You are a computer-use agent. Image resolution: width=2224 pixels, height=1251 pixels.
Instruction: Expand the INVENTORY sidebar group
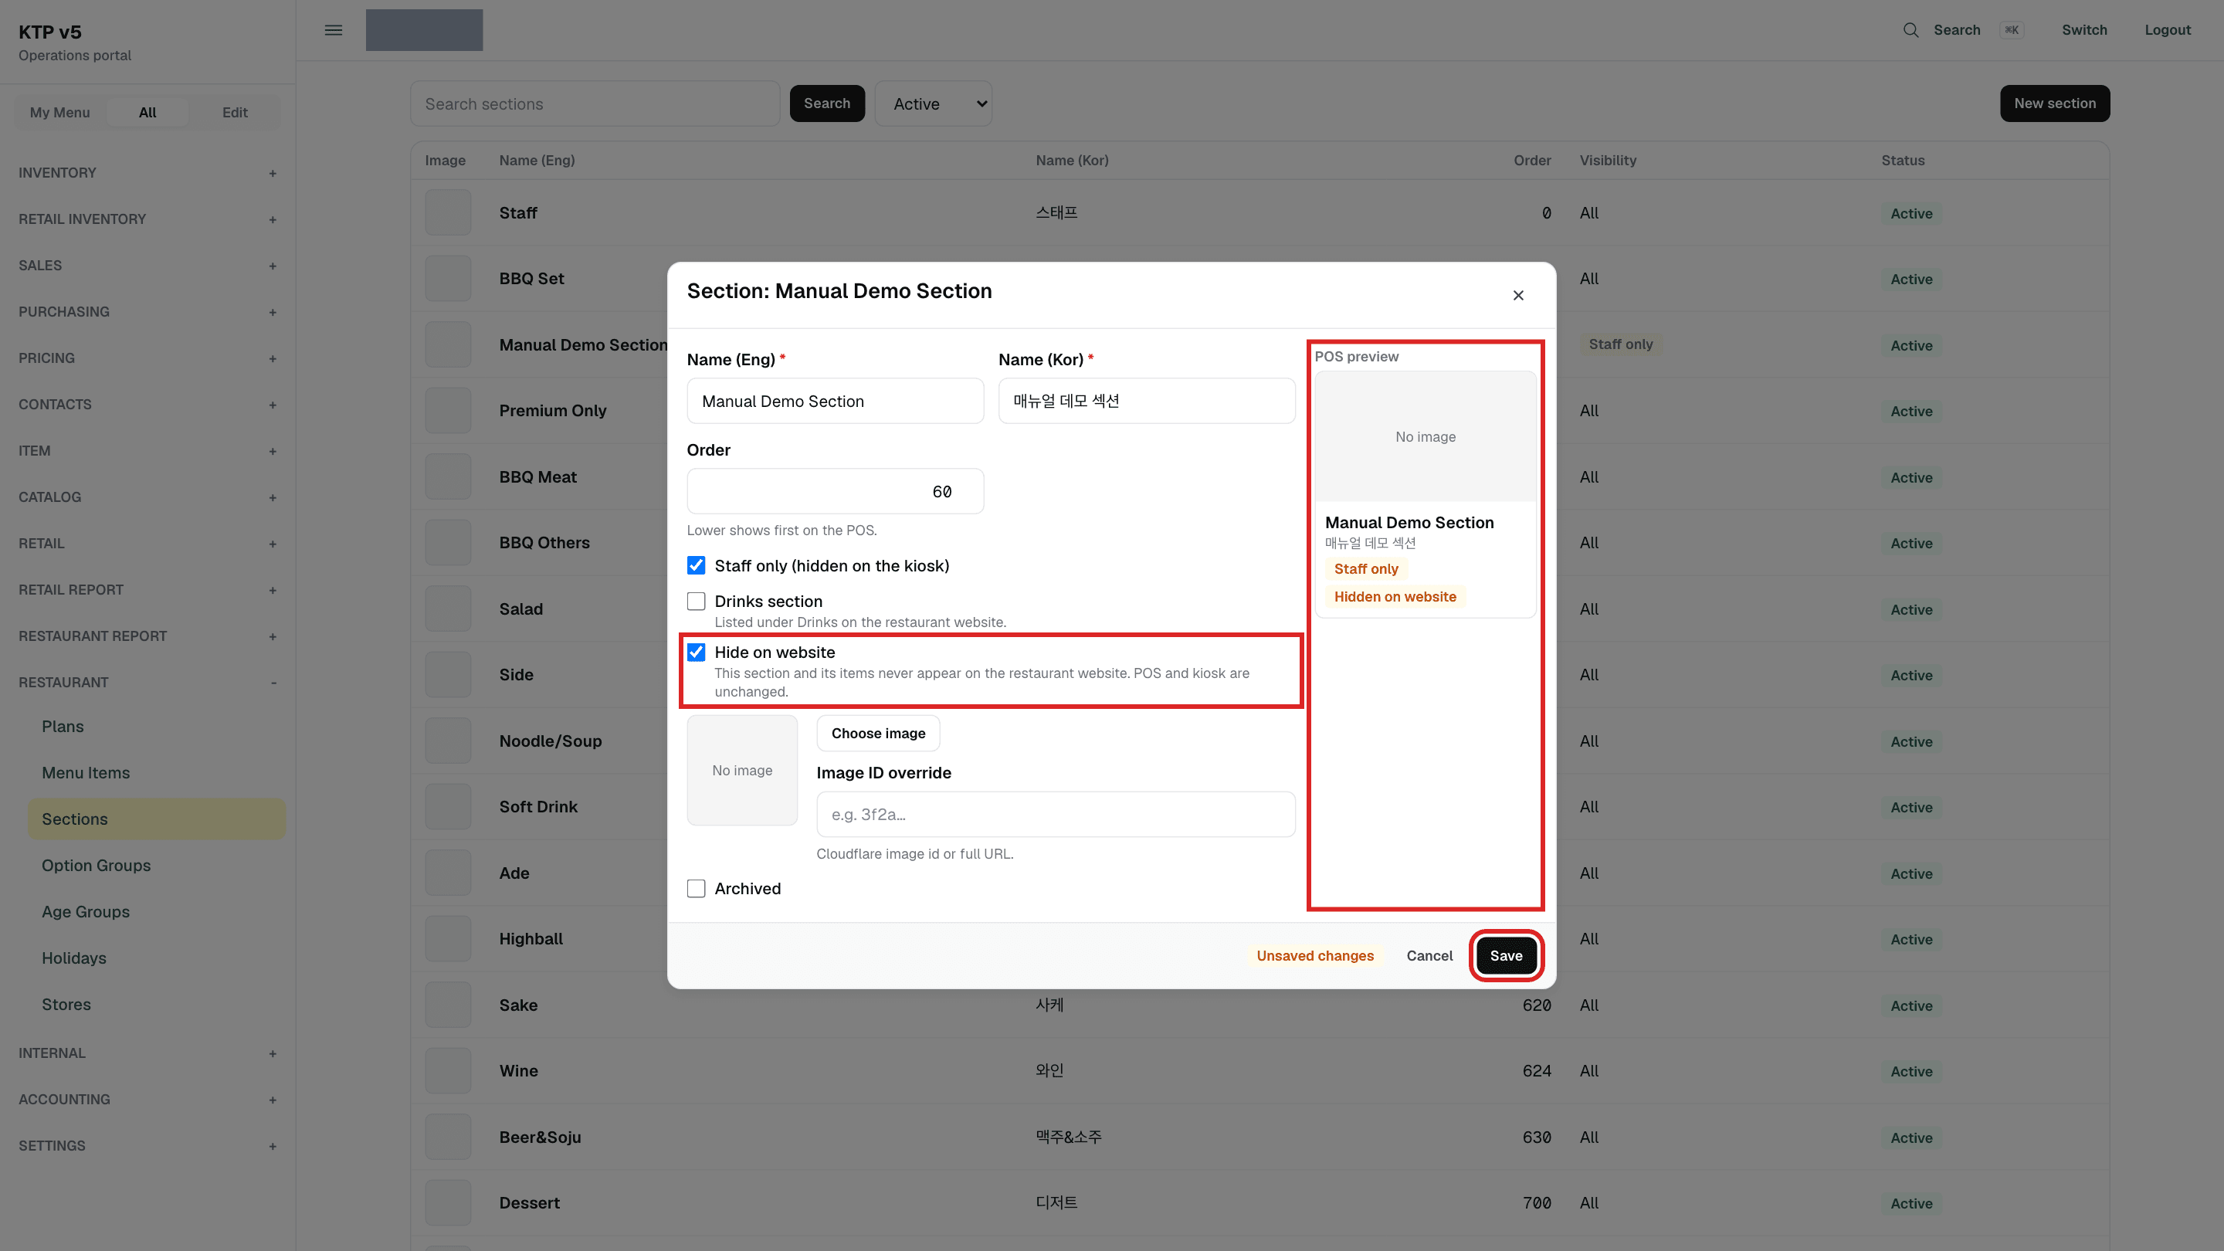147,173
